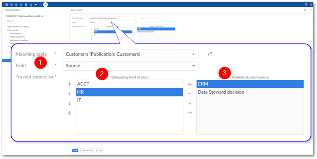Remove all trusted sources with double right arrow

click(190, 113)
